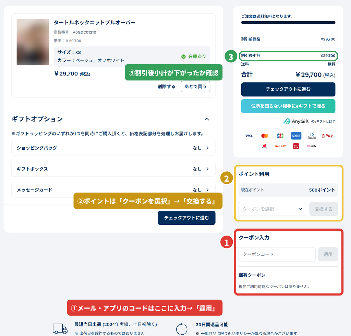Click the 適用 coupon button

[x=328, y=254]
